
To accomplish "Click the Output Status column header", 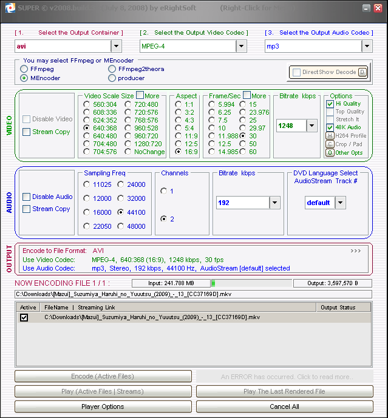I will (344, 308).
